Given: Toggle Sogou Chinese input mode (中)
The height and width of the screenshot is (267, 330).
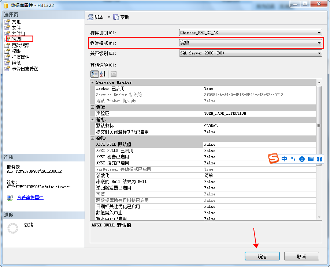Looking at the screenshot, I should point(284,159).
